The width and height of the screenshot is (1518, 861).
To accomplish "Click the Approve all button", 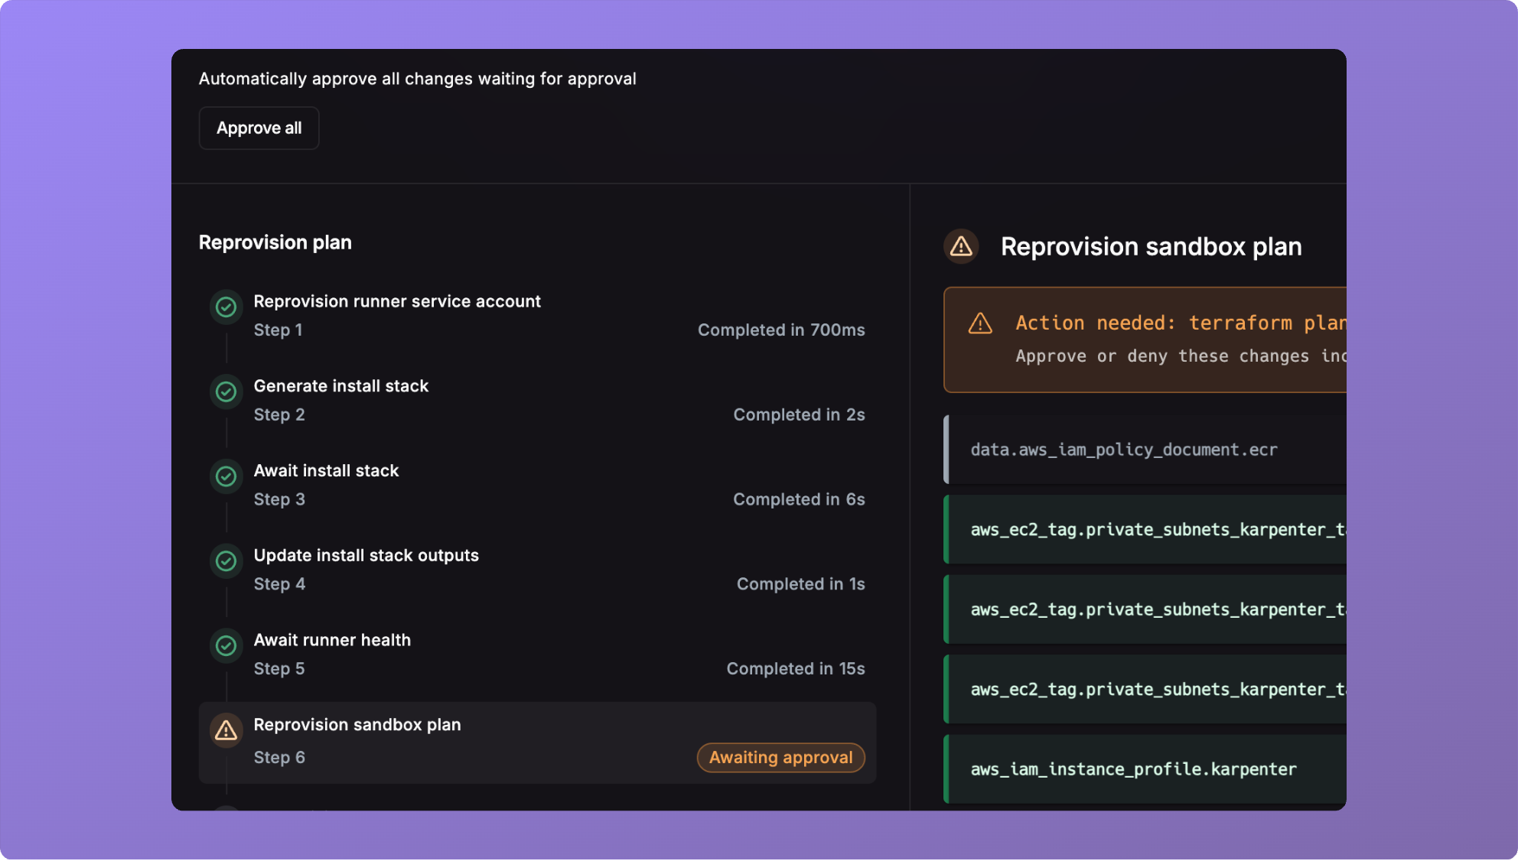I will [x=259, y=128].
